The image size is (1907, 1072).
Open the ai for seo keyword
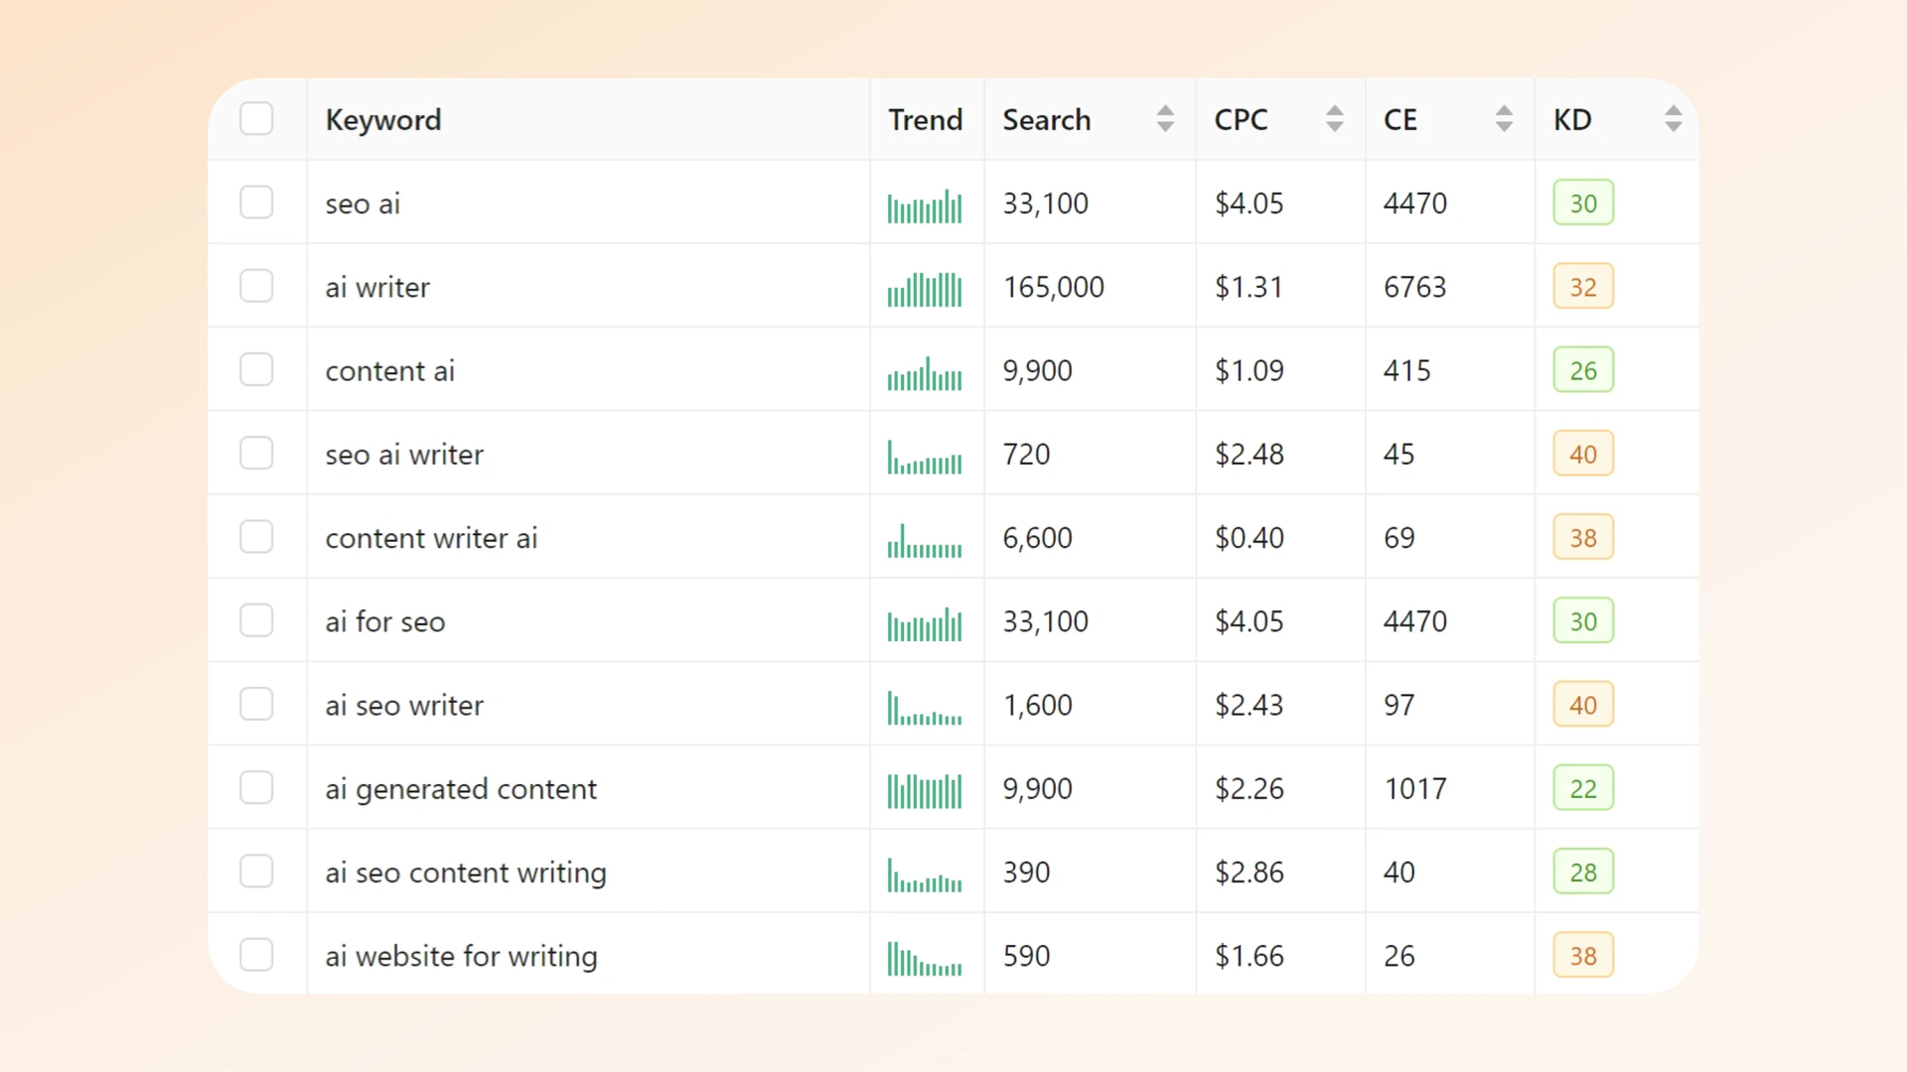385,622
